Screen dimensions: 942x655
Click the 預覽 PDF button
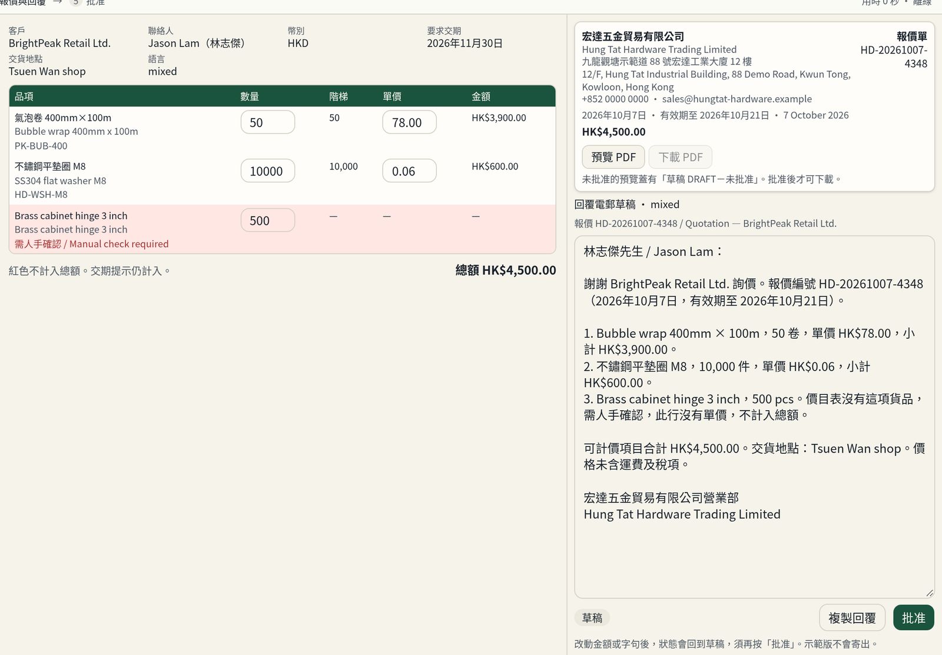pos(613,157)
